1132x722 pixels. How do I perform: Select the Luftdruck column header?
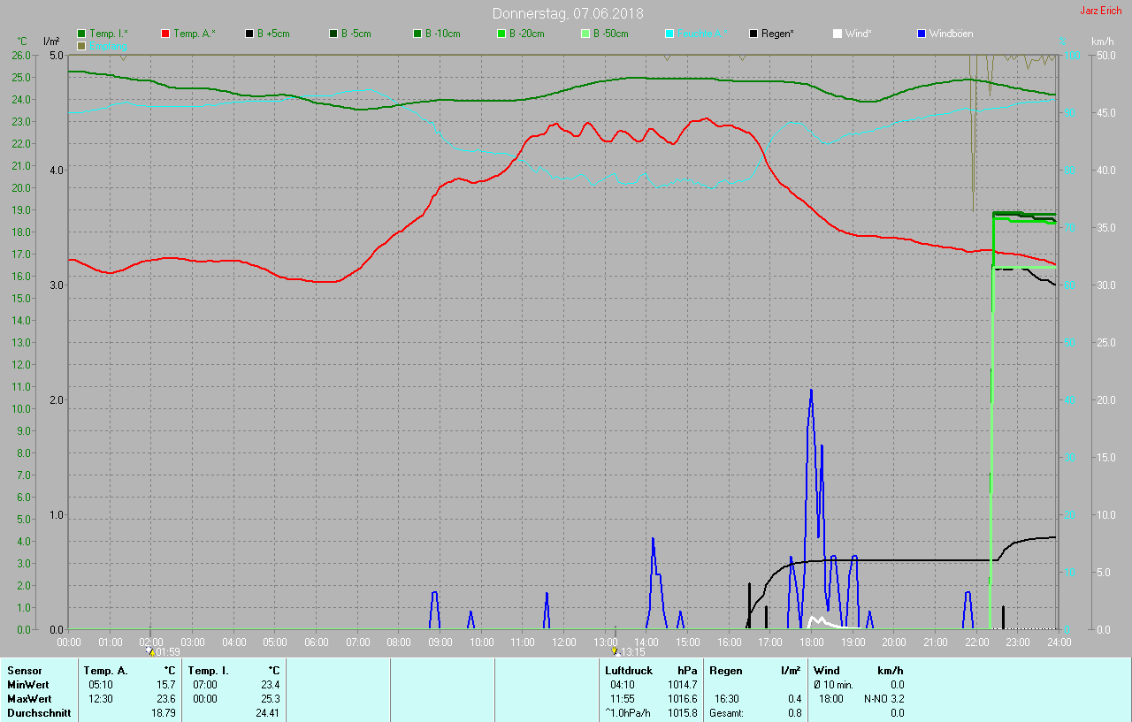point(628,671)
